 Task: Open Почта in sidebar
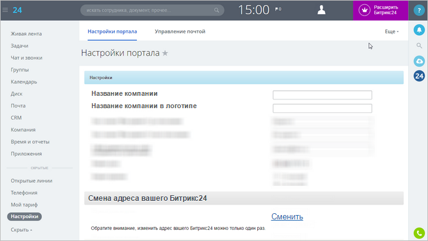(18, 106)
